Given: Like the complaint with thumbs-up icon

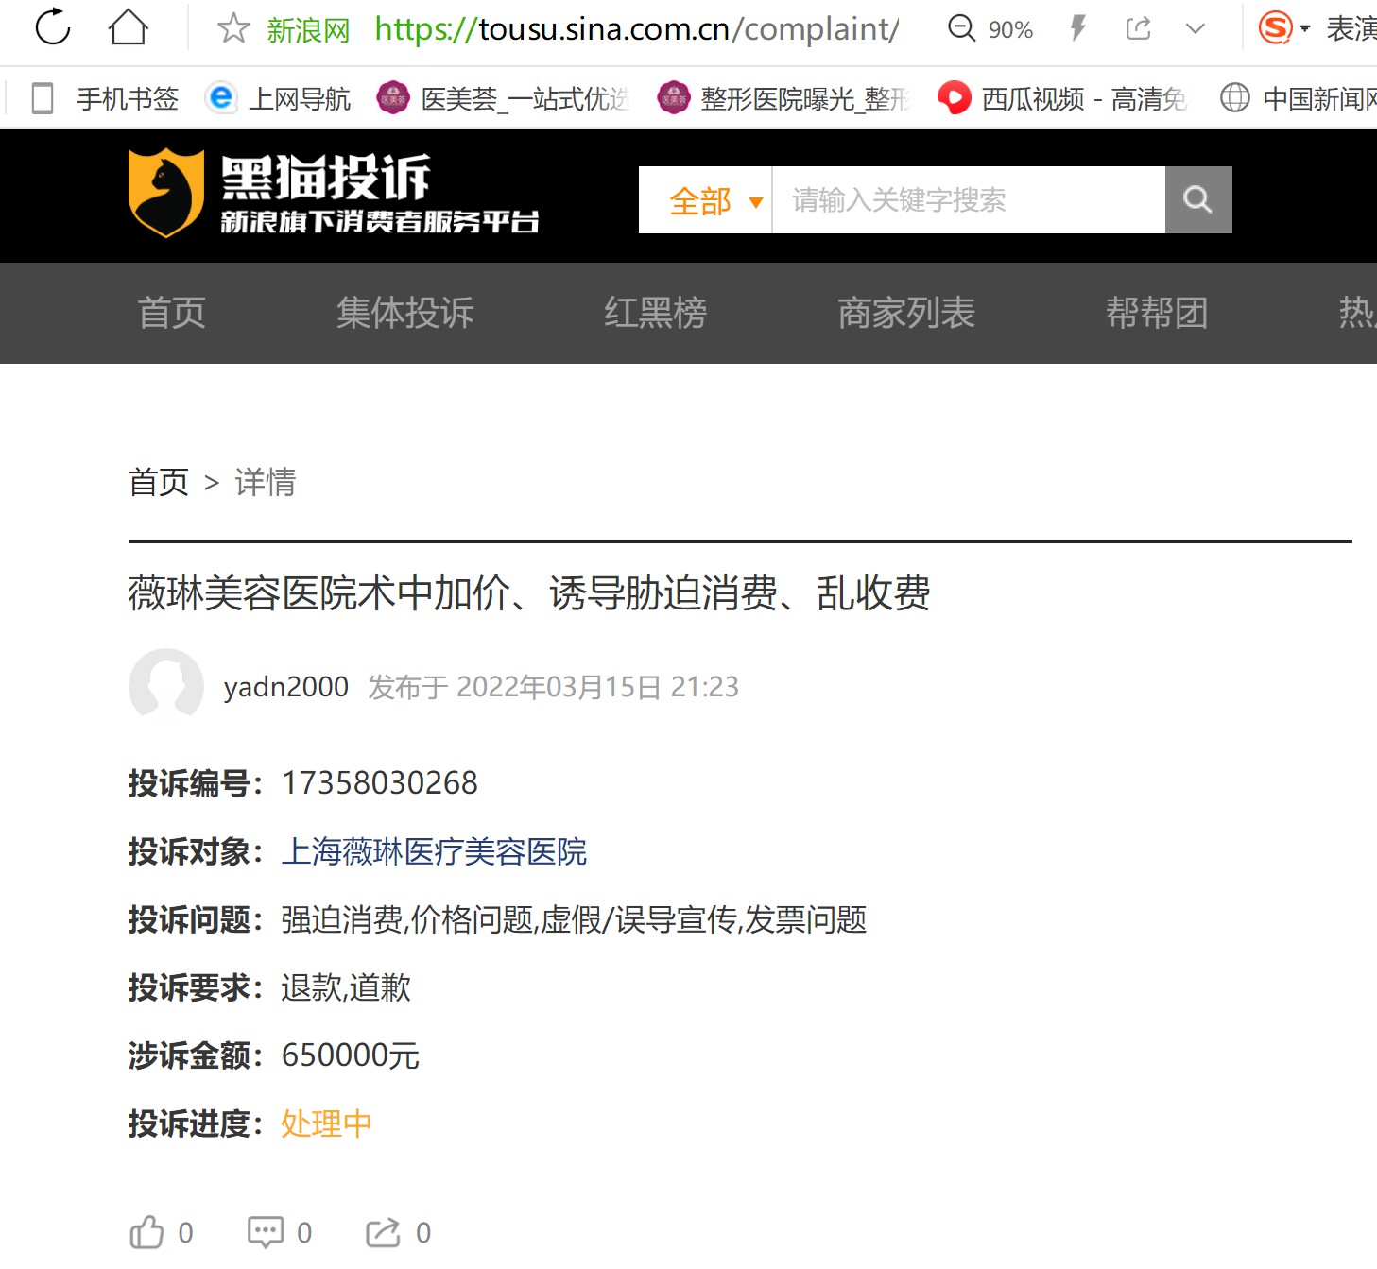Looking at the screenshot, I should point(146,1232).
